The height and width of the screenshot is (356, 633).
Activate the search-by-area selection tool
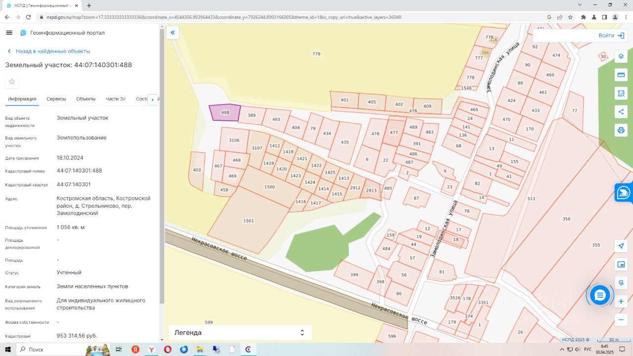621,93
